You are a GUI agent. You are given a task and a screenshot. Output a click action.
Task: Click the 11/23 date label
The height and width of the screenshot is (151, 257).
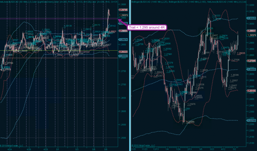coord(144,149)
